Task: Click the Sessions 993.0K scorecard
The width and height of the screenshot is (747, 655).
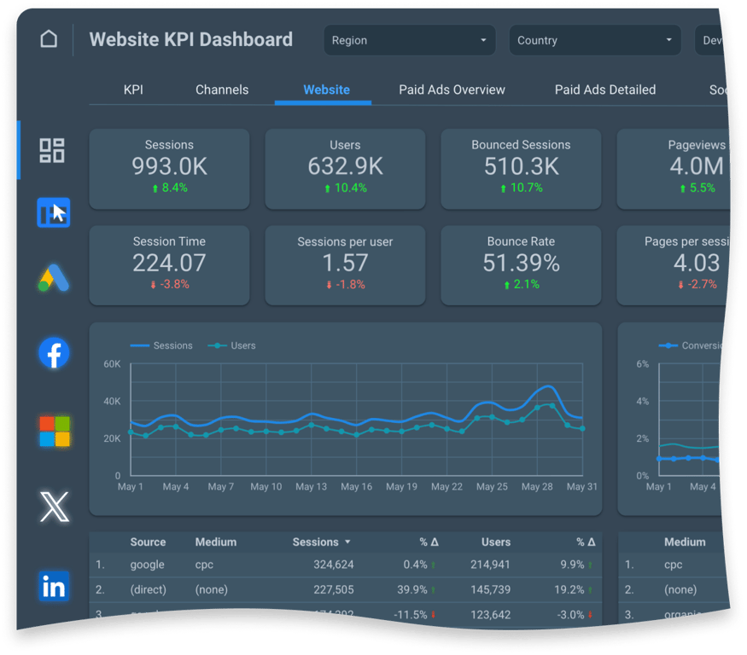Action: pos(169,169)
